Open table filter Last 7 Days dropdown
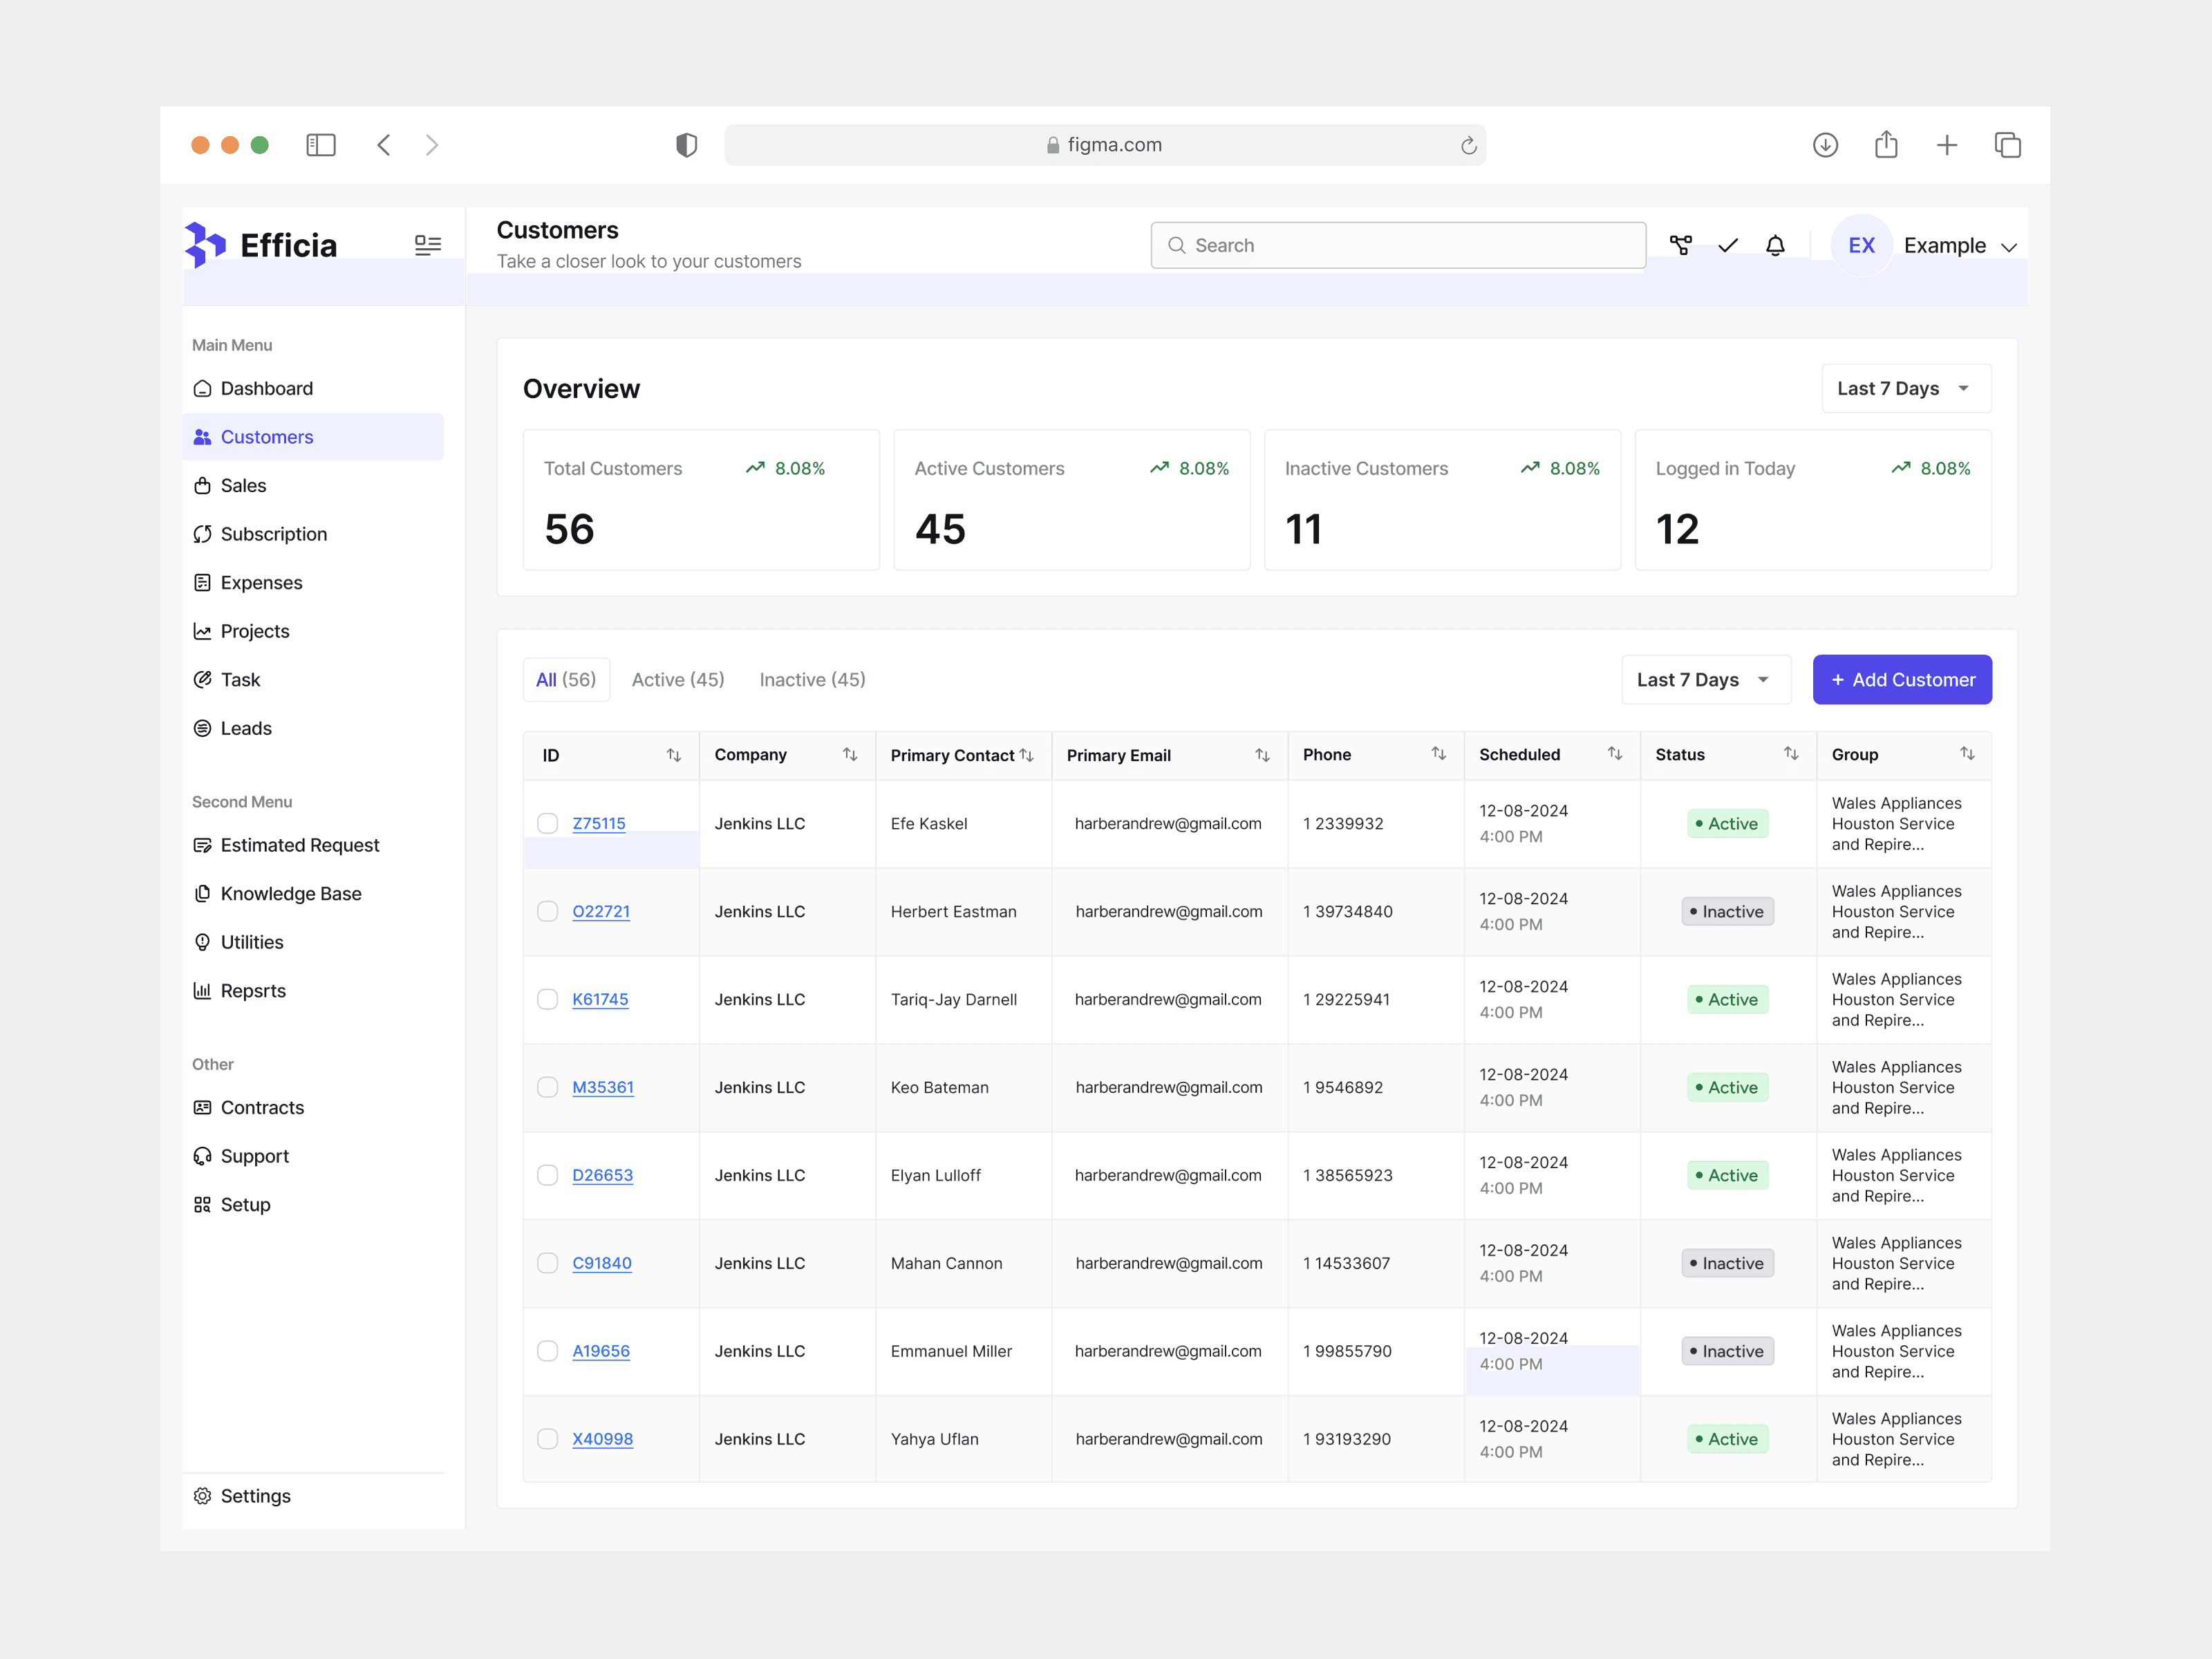The height and width of the screenshot is (1659, 2212). 1704,680
